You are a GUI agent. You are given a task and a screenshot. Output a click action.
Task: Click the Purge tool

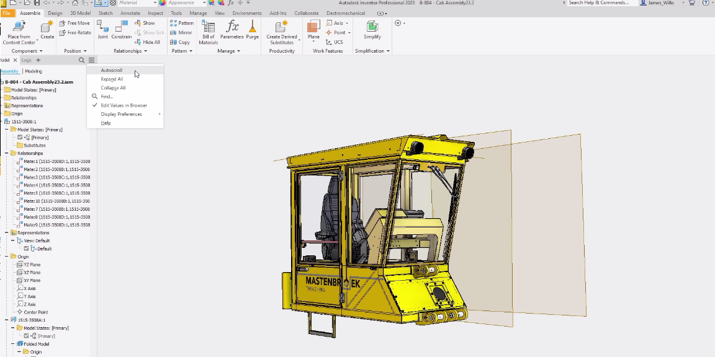click(x=252, y=30)
